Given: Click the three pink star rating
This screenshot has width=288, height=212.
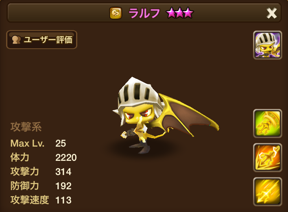Looking at the screenshot, I should [x=180, y=13].
